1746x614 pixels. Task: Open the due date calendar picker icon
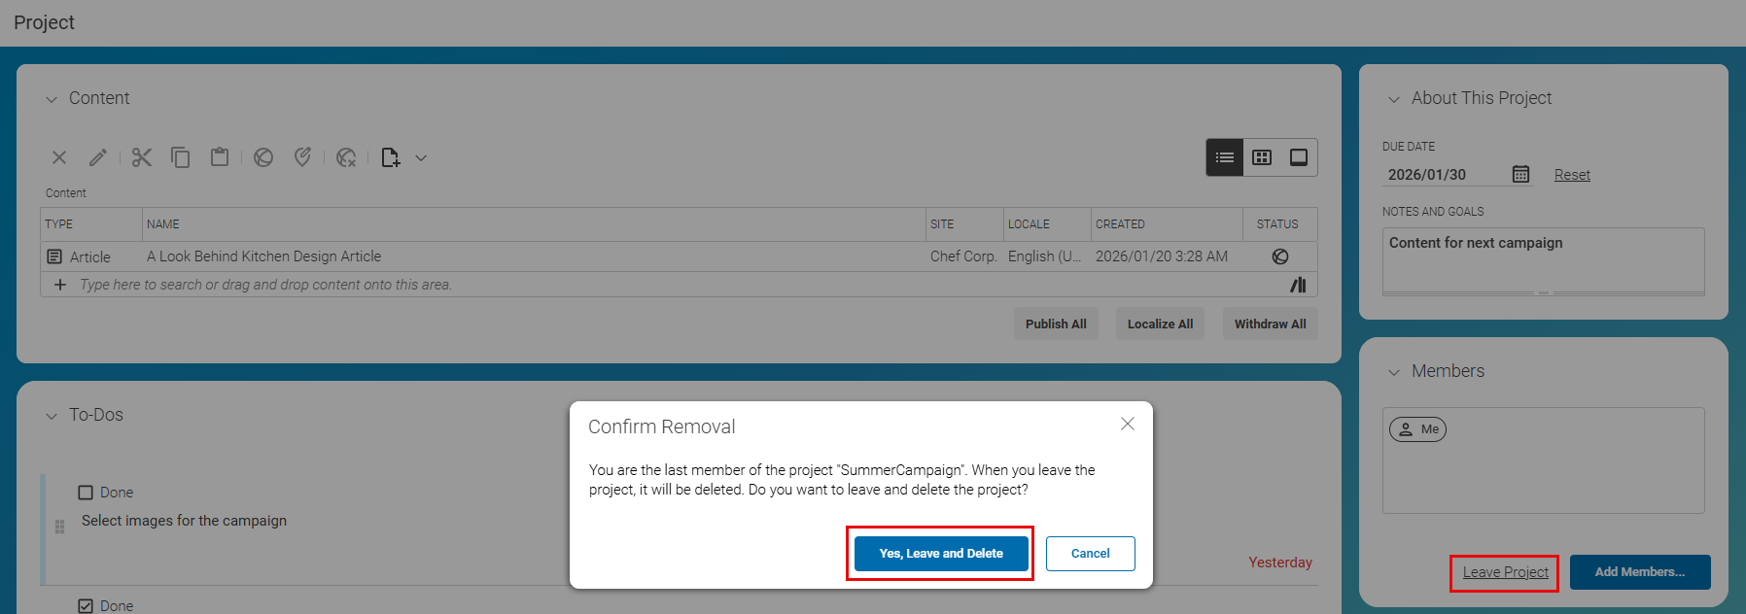coord(1520,174)
